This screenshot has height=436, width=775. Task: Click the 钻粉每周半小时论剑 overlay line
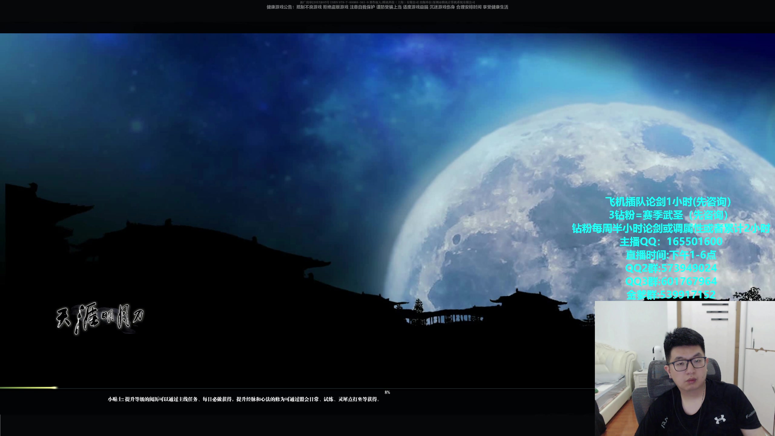click(671, 228)
